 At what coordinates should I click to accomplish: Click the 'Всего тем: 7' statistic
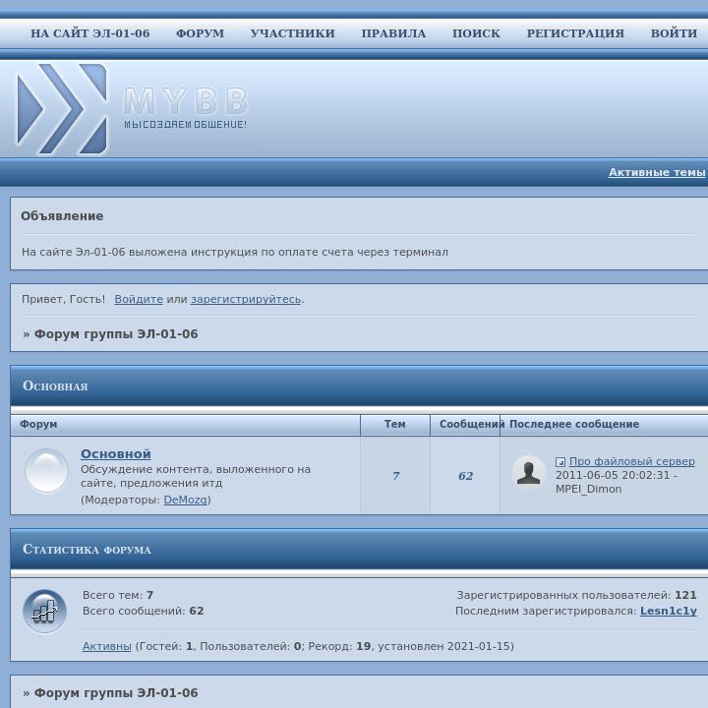coord(118,595)
